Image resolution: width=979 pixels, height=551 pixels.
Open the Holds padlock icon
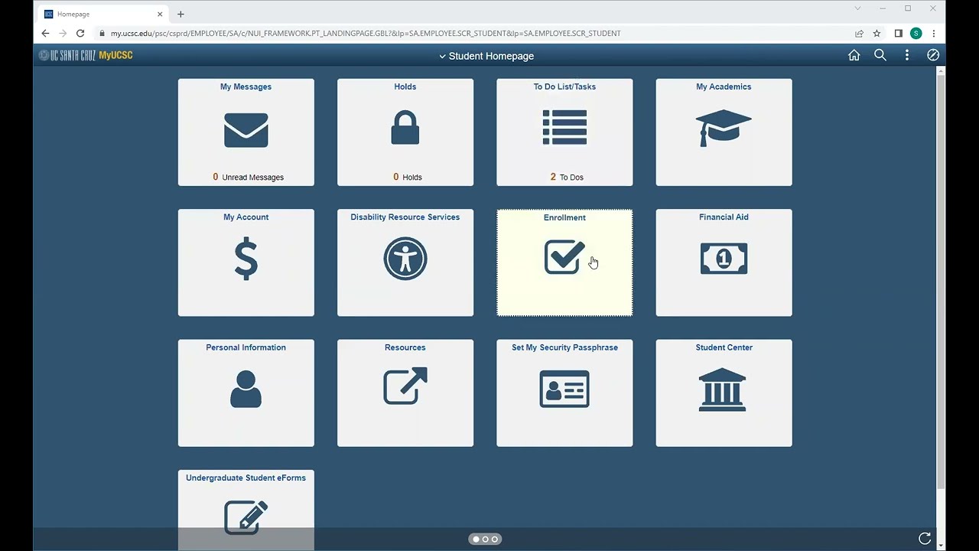point(405,128)
